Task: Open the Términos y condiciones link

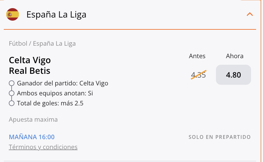Action: click(x=43, y=147)
